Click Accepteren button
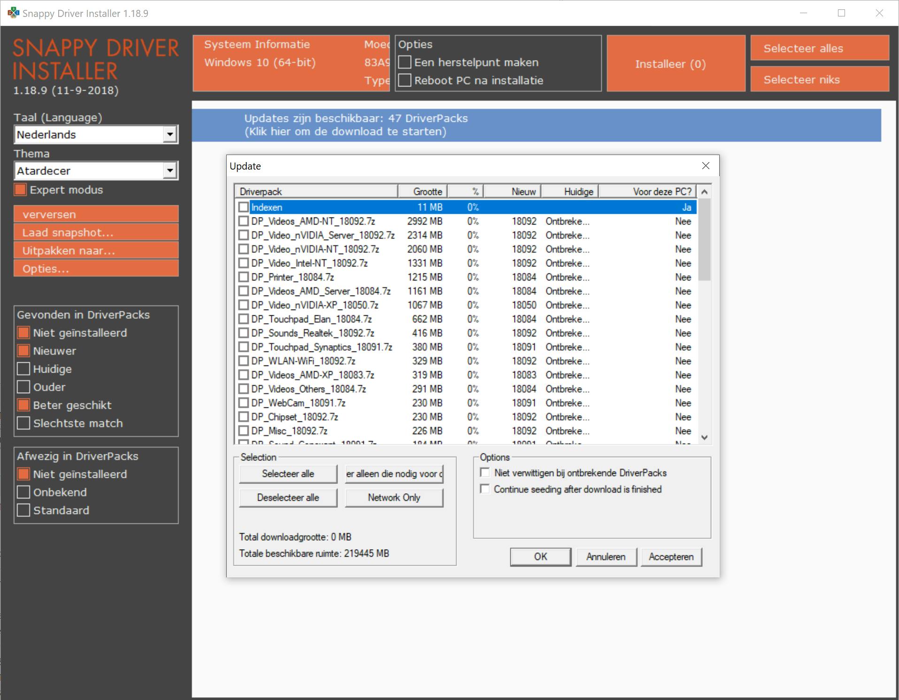The height and width of the screenshot is (700, 899). pos(671,557)
